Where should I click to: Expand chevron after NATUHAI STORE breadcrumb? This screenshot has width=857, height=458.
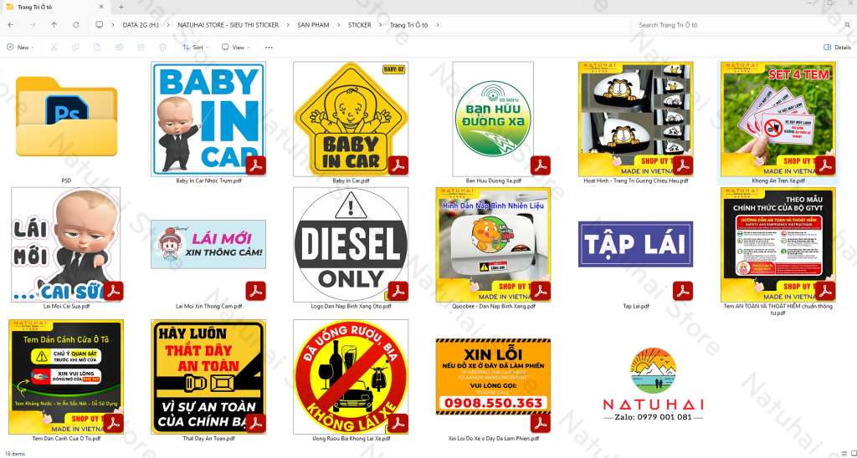(288, 25)
